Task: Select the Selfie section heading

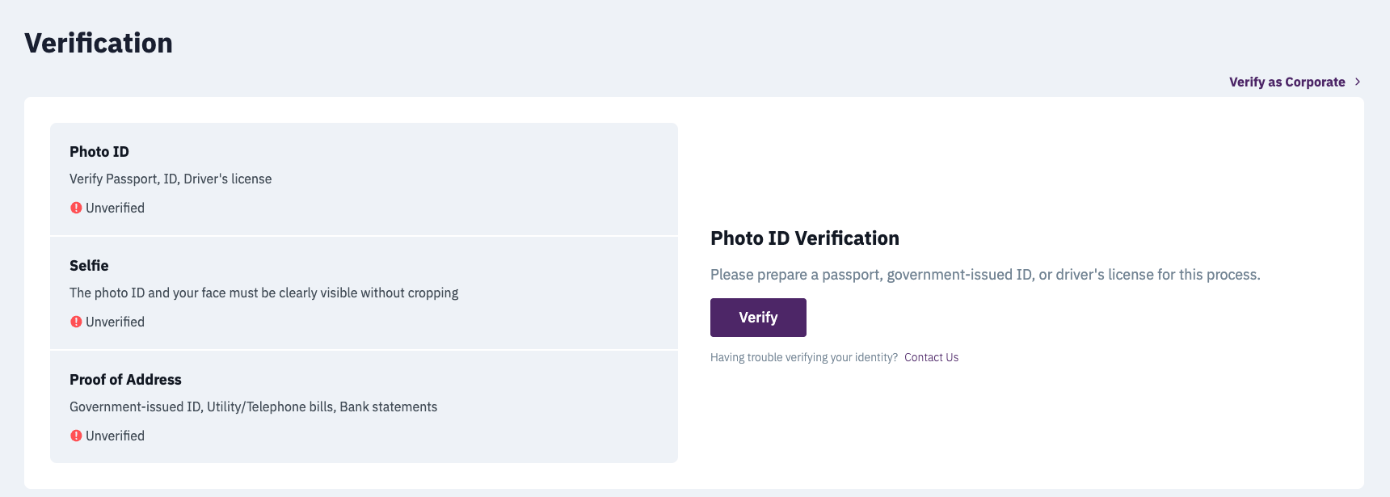Action: (x=89, y=266)
